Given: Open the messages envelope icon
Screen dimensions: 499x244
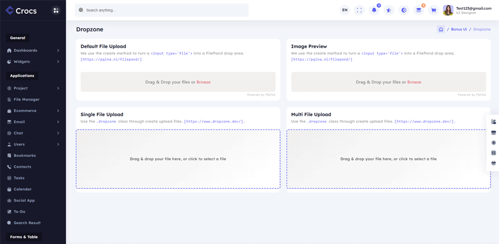Looking at the screenshot, I should (419, 10).
